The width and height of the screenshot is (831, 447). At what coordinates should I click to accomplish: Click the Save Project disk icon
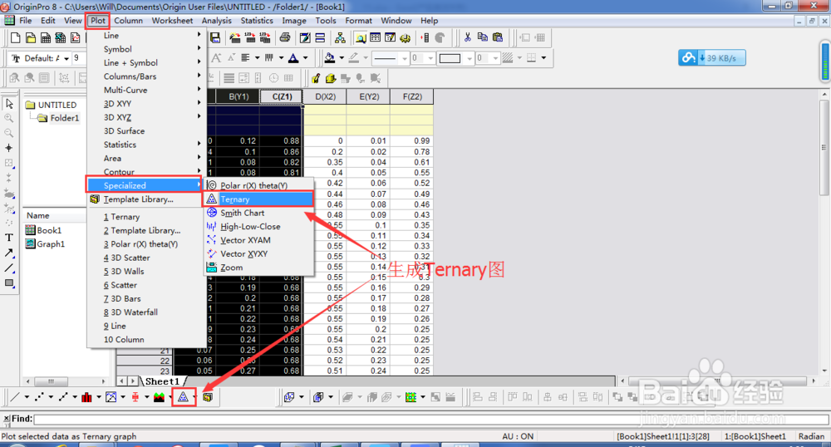[x=215, y=37]
